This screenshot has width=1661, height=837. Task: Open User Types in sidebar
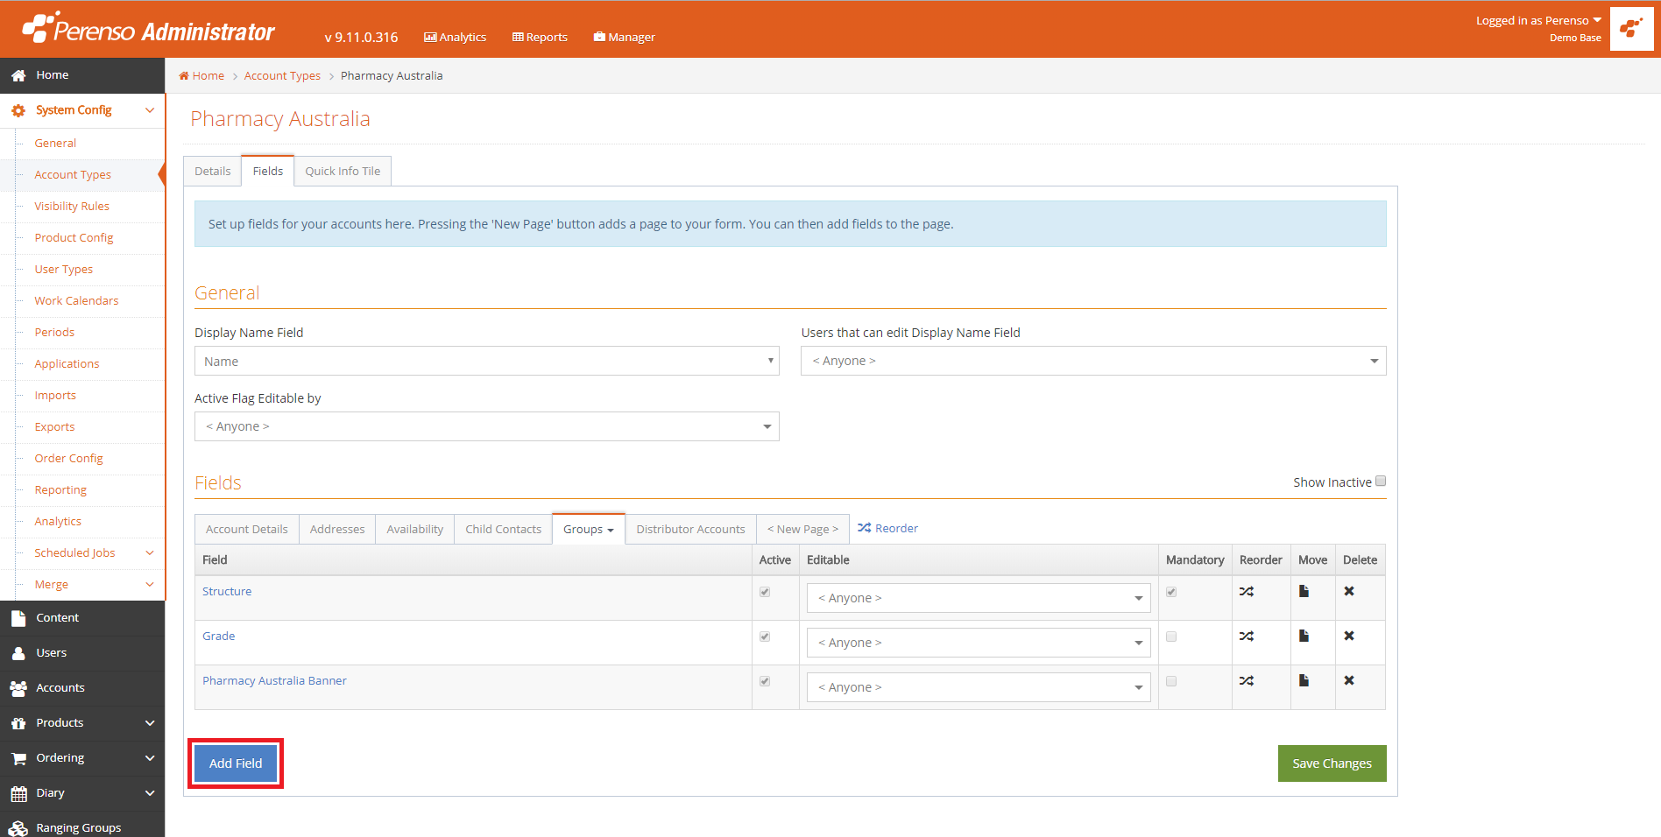(63, 270)
